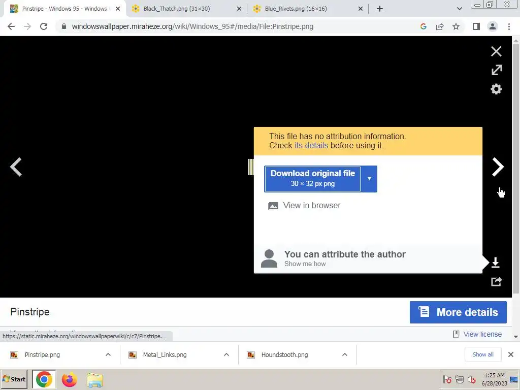Expand options for Pinstripe.png download
This screenshot has width=520, height=390.
[108, 355]
